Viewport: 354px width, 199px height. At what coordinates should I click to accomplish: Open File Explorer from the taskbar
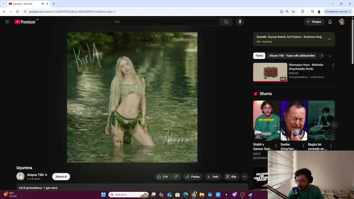click(x=202, y=195)
